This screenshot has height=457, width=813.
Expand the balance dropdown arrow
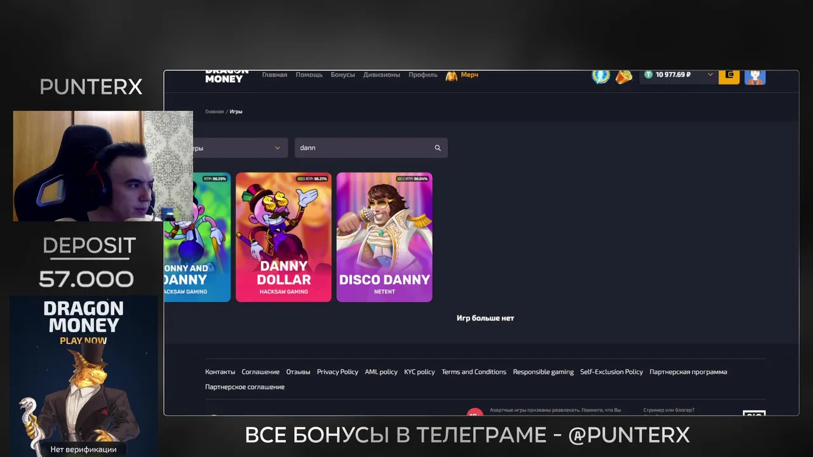pos(710,75)
